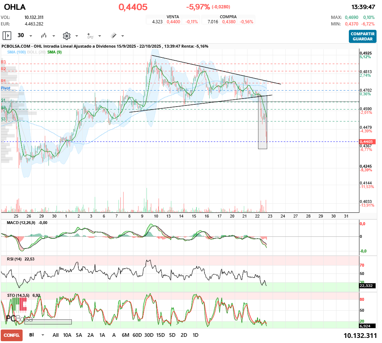Click the -5,97% change value
Screen dimensions: 382x343
click(198, 7)
